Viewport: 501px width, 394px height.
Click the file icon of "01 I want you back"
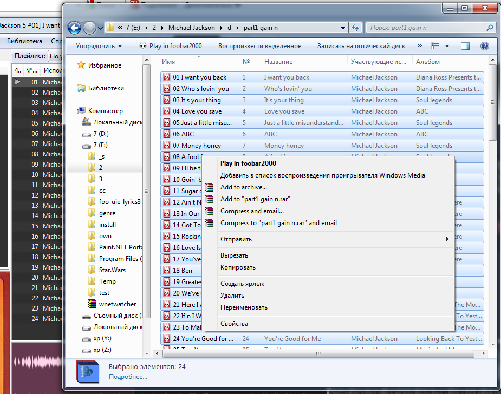pyautogui.click(x=167, y=77)
